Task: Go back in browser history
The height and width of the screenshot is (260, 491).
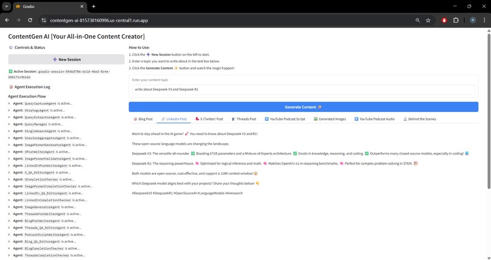Action: click(7, 20)
